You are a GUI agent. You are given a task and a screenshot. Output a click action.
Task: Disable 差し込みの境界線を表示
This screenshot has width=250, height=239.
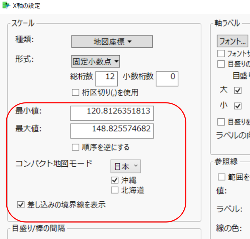(x=21, y=204)
